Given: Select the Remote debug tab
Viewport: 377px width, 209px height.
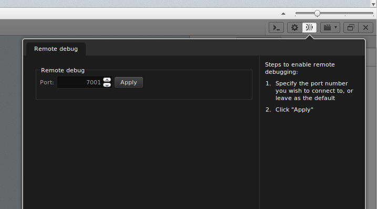Looking at the screenshot, I should click(56, 49).
